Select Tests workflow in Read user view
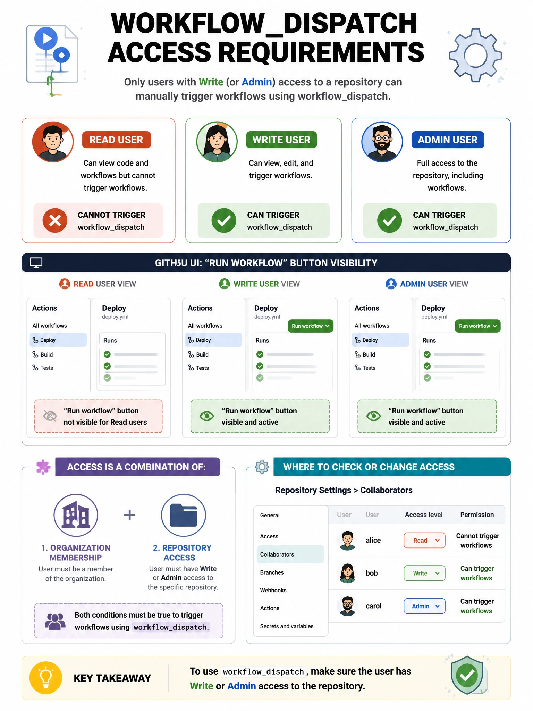533x711 pixels. click(x=43, y=368)
